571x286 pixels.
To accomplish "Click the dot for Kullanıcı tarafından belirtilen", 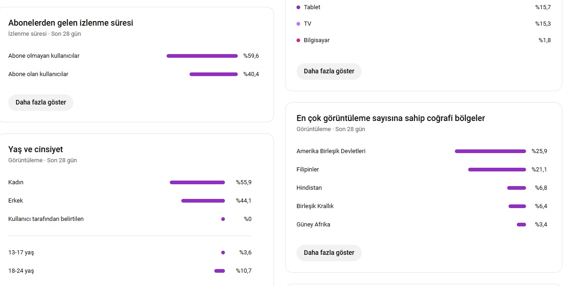I will pos(223,219).
